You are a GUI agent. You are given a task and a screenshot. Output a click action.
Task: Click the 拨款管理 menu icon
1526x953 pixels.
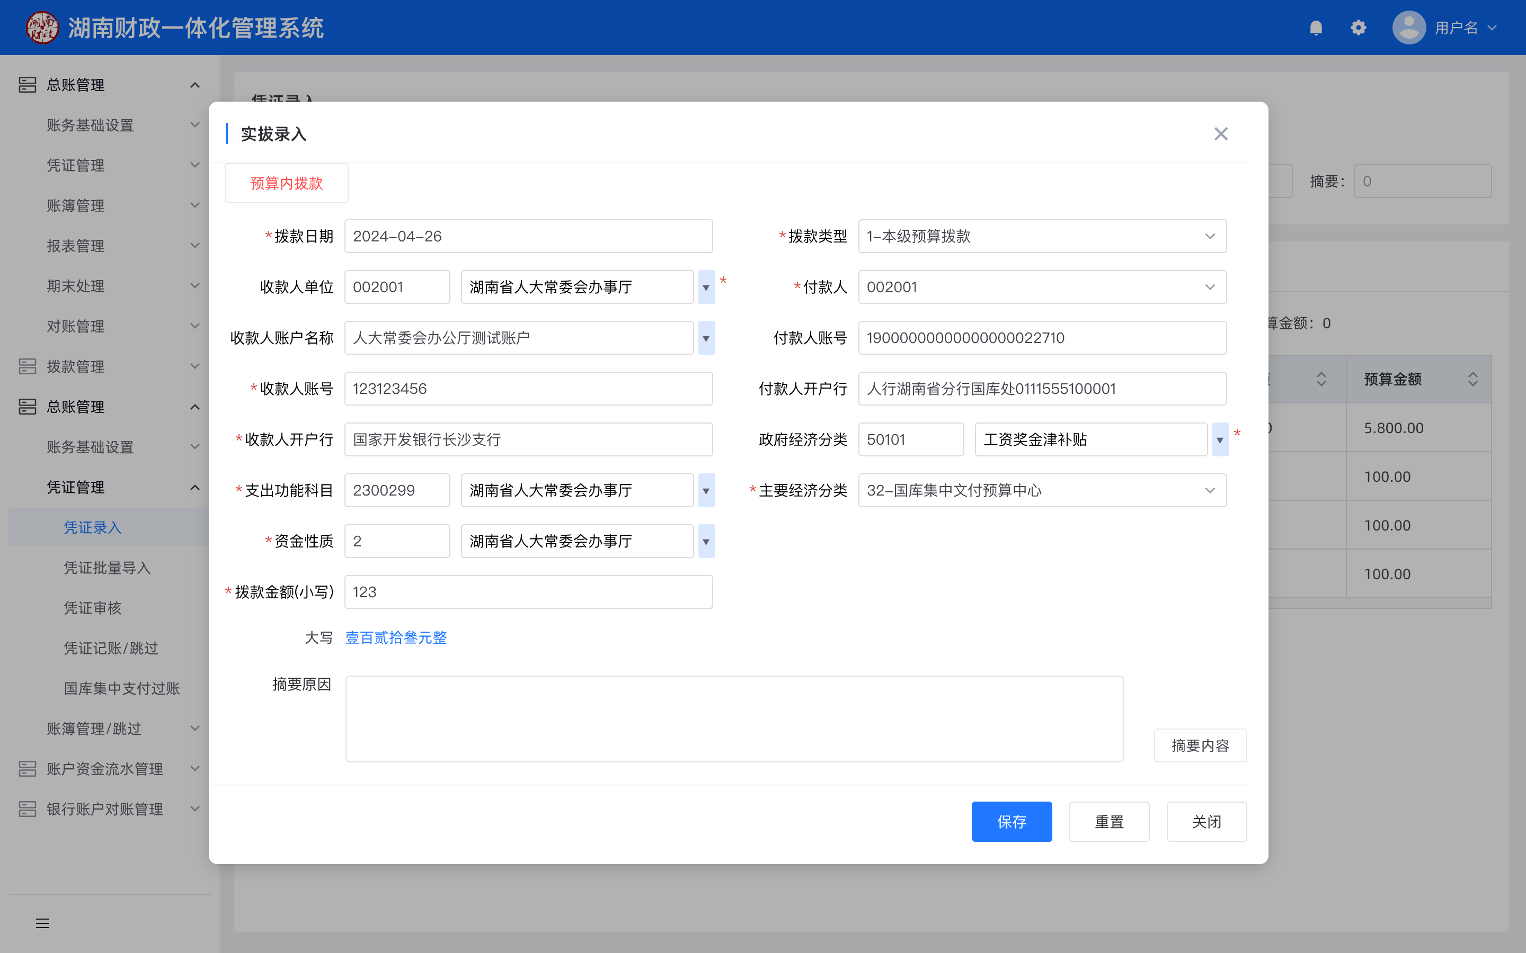[x=28, y=366]
